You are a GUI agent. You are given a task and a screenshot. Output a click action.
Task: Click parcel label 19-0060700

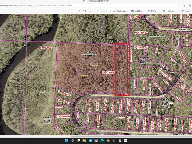[x=63, y=116]
